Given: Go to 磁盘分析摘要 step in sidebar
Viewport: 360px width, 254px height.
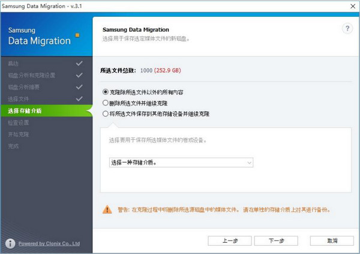Looking at the screenshot, I should [23, 87].
